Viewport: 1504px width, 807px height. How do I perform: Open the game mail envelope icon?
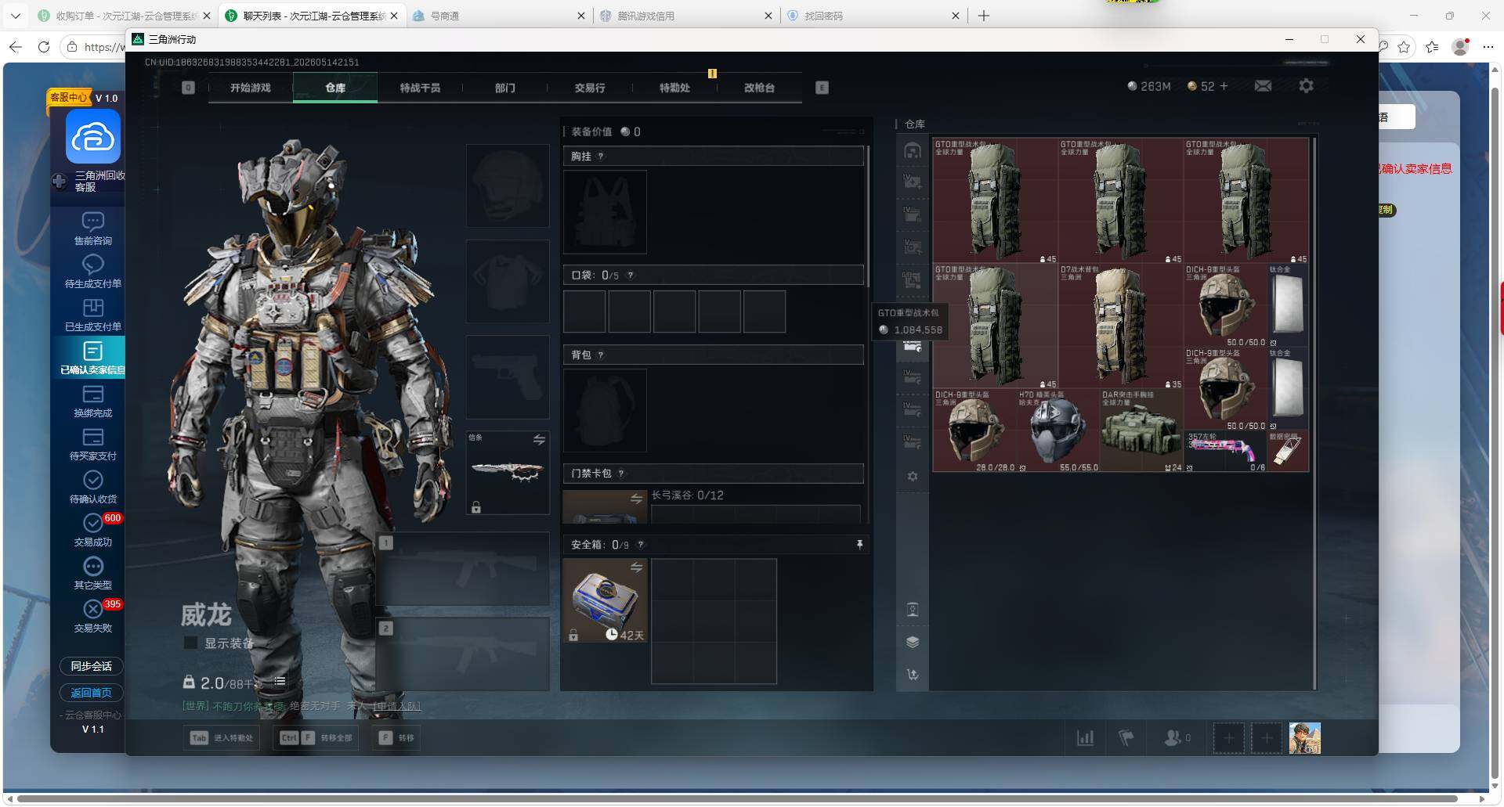[1263, 86]
